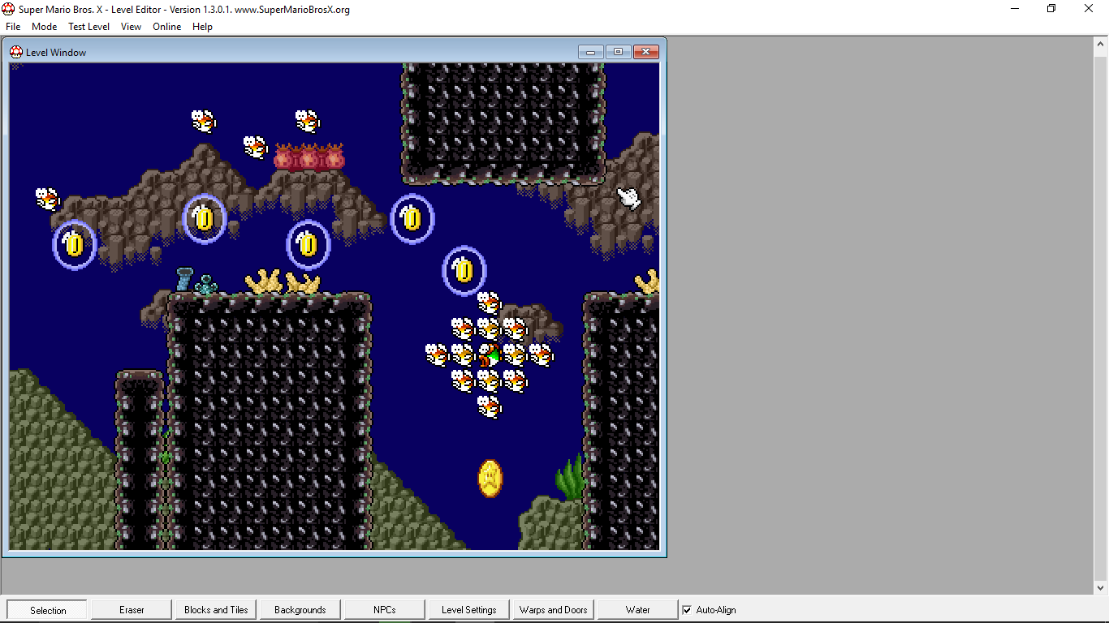Open the NPCs panel

[385, 610]
